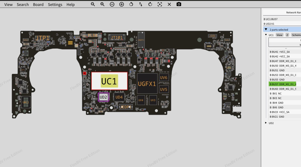Click the View button for UC1

coord(279,35)
